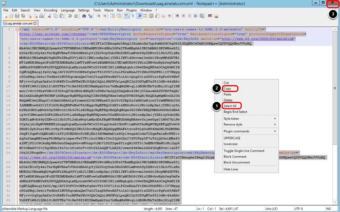Open the Macro menu
Image resolution: width=340 pixels, height=212 pixels.
109,10
